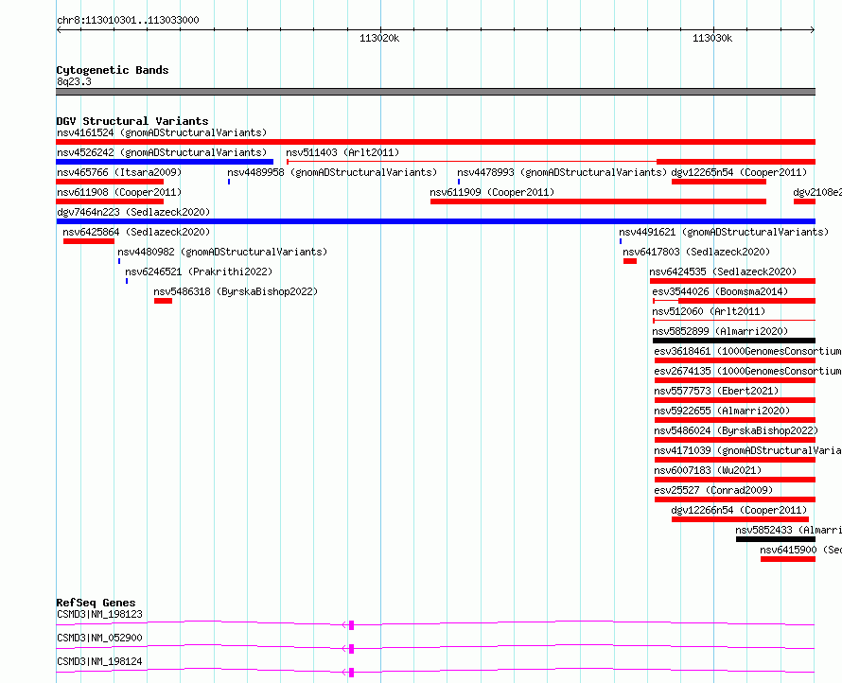This screenshot has width=842, height=683.
Task: Select the nsv4489958 gnomAD variant label
Action: 332,172
